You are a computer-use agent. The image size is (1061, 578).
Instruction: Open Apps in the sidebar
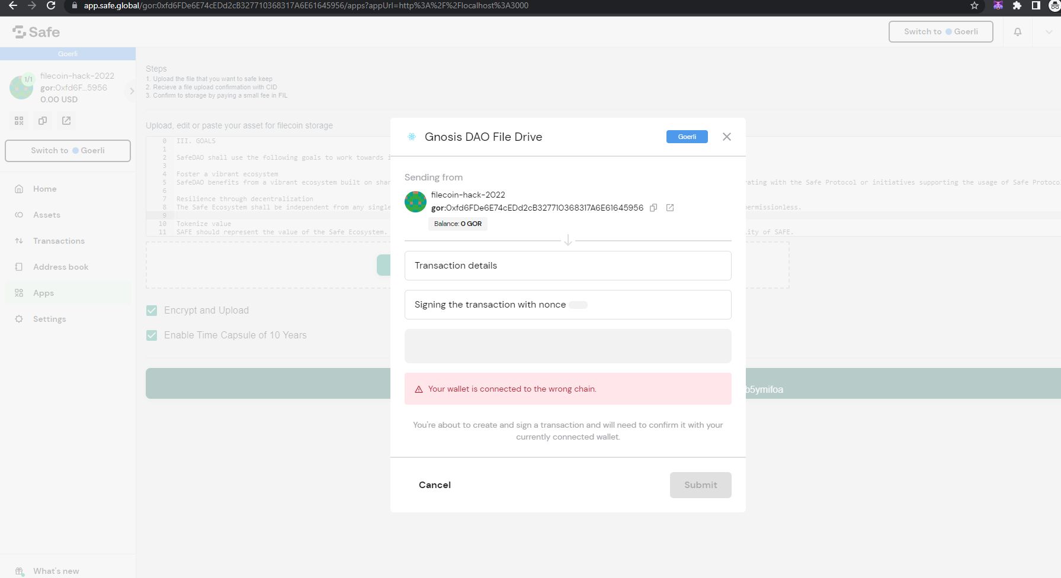pyautogui.click(x=68, y=293)
